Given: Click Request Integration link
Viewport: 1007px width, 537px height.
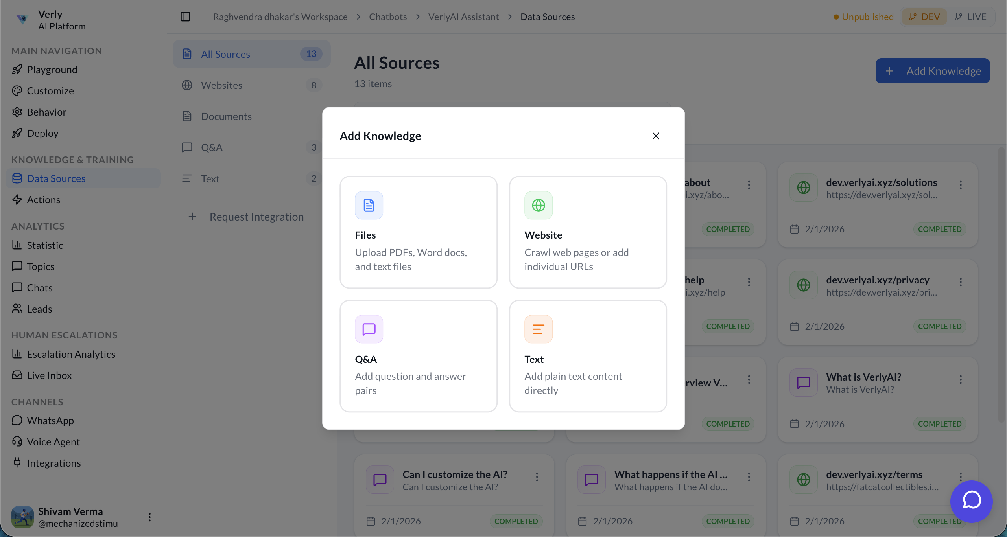Looking at the screenshot, I should coord(257,217).
